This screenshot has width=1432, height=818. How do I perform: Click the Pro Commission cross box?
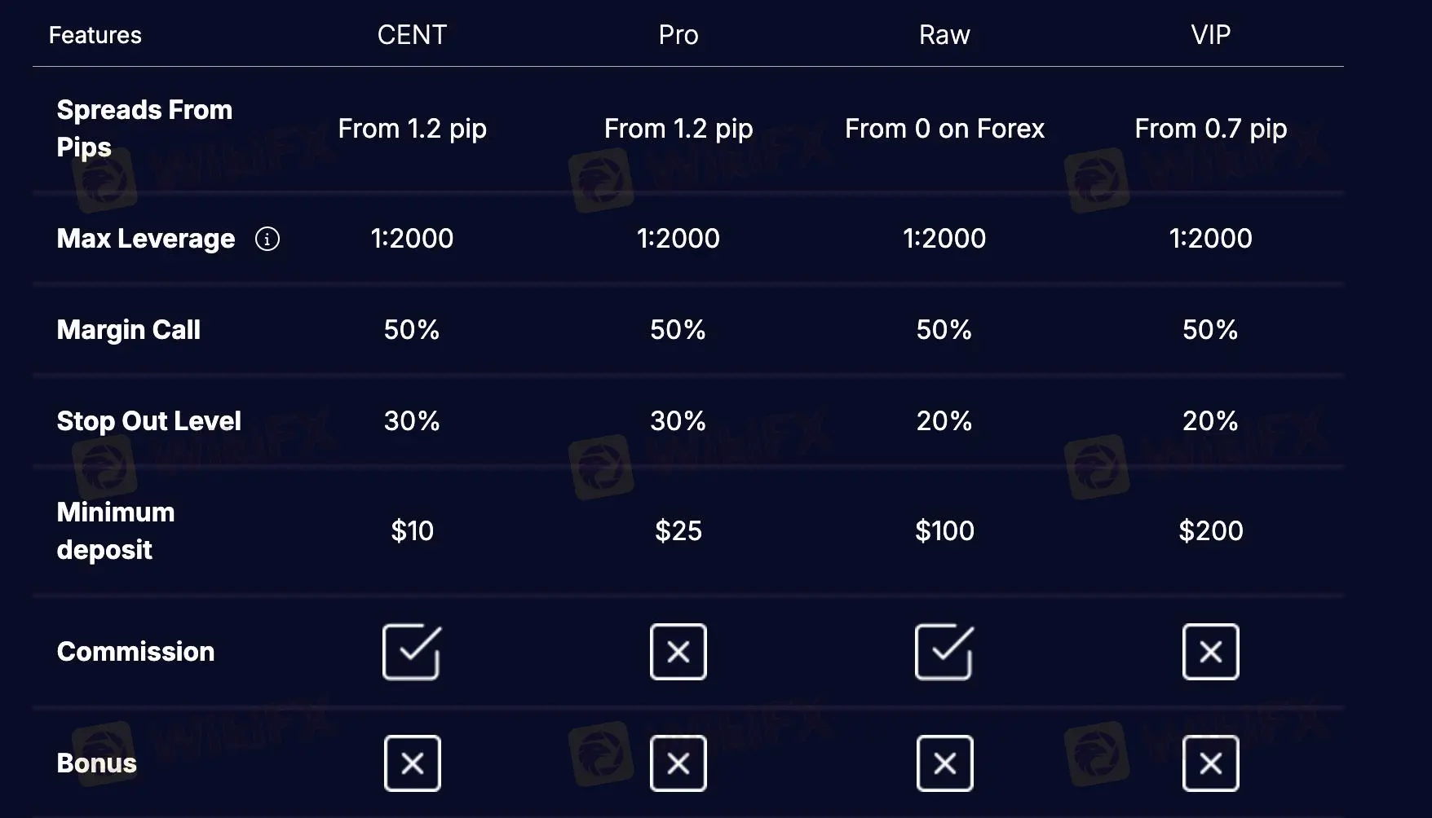678,652
